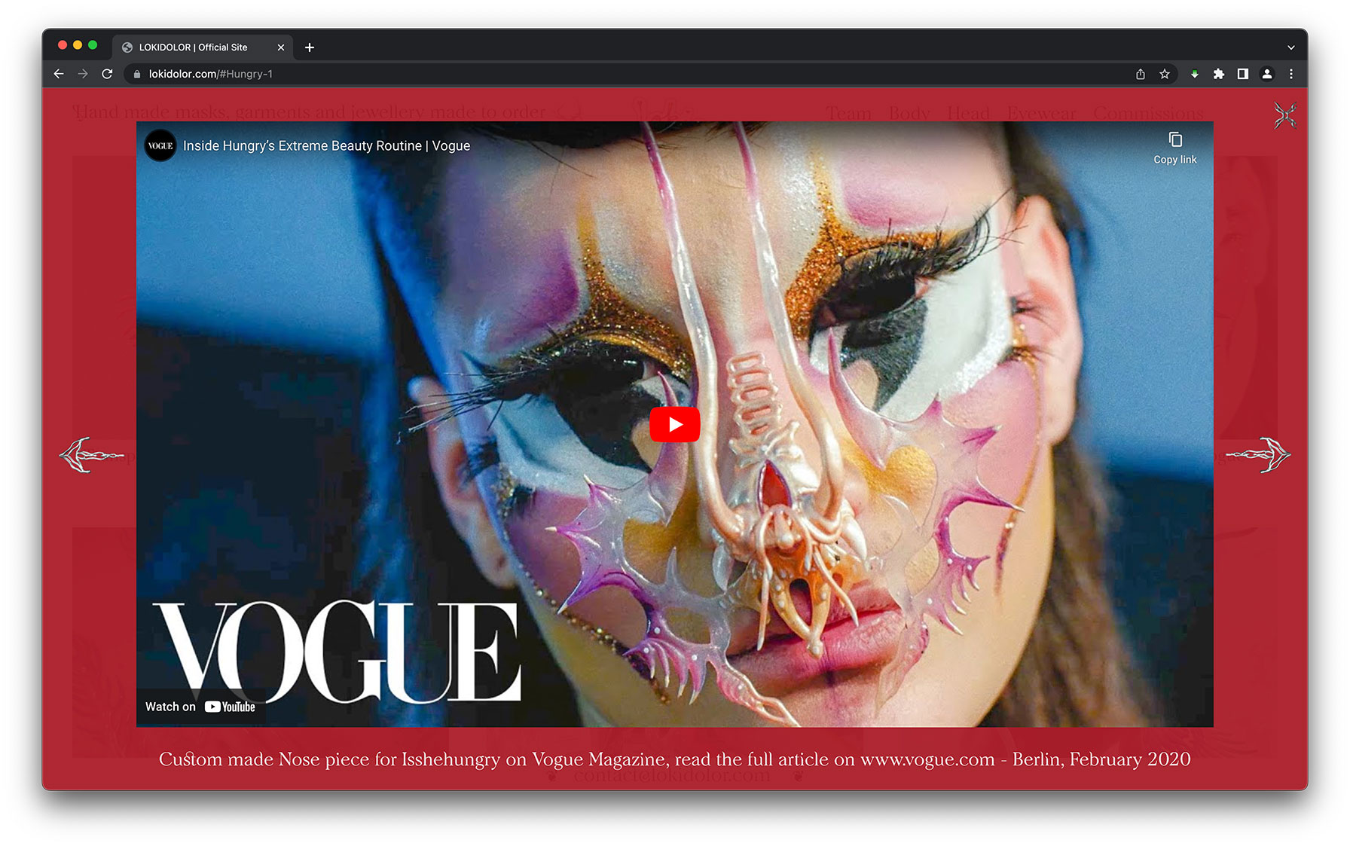Screen dimensions: 1350x846
Task: Go to next slide with right arrow
Action: click(x=1258, y=455)
